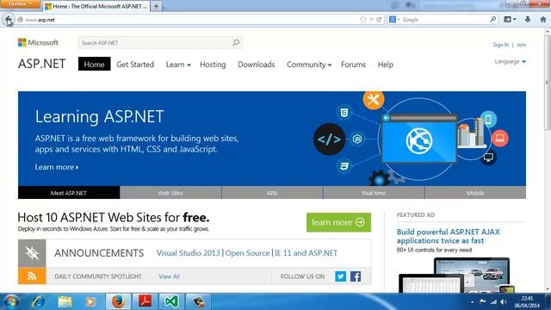
Task: Click the taskbar clock and date
Action: (527, 302)
